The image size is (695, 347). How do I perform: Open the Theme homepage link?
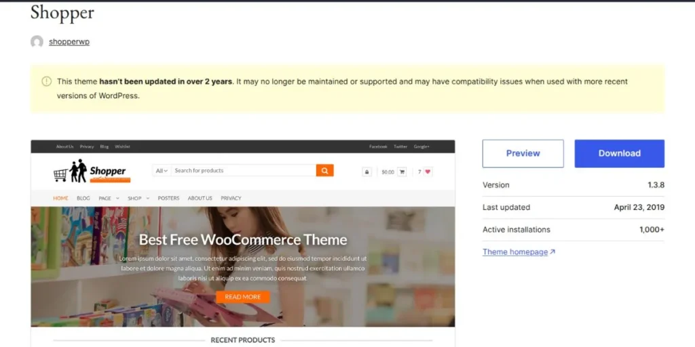pos(519,252)
